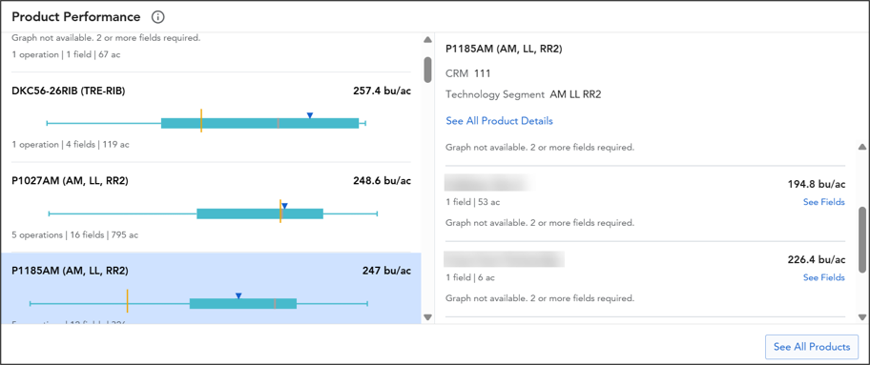This screenshot has width=870, height=365.
Task: Click the info icon beside Product Performance
Action: coord(158,17)
